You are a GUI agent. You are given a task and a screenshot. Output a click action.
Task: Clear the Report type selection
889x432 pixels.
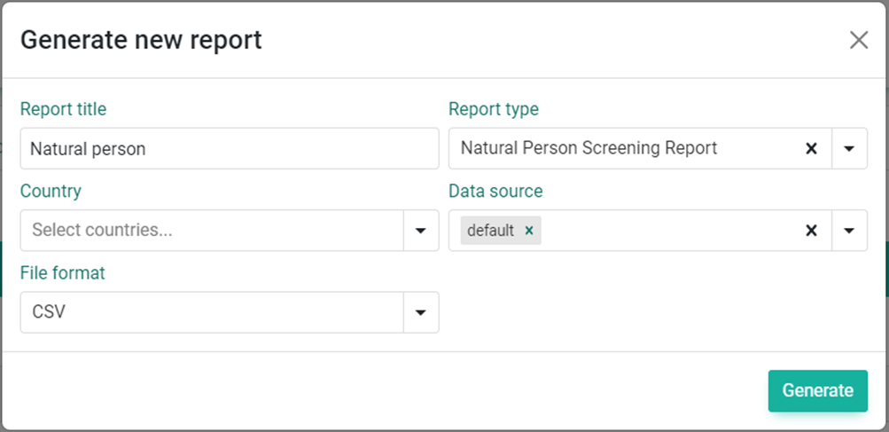[x=811, y=149]
